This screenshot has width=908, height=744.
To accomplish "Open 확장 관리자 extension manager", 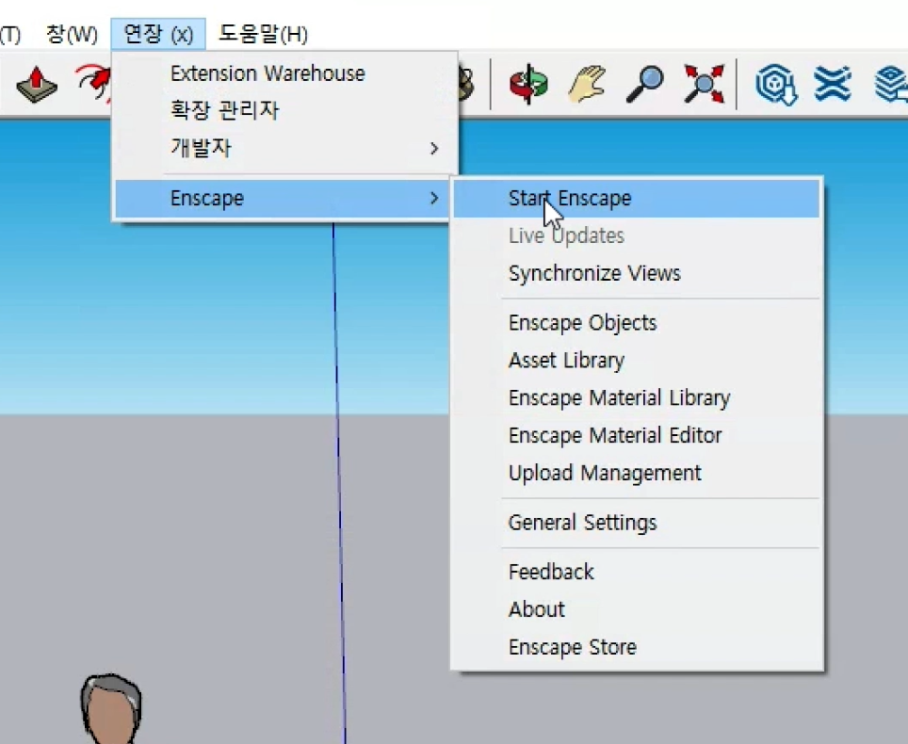I will point(225,110).
